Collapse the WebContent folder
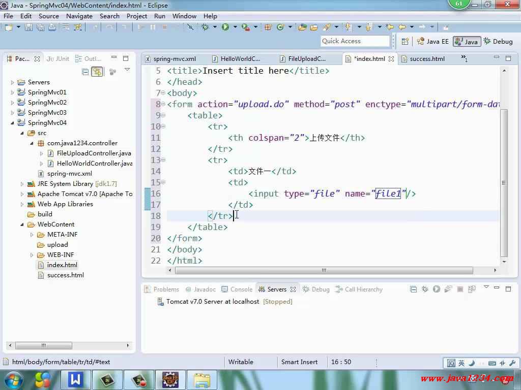The image size is (521, 390). point(22,224)
